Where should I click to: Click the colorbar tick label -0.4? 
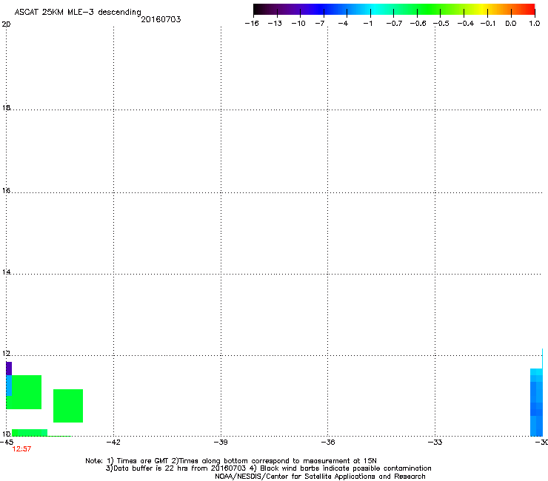[x=466, y=24]
